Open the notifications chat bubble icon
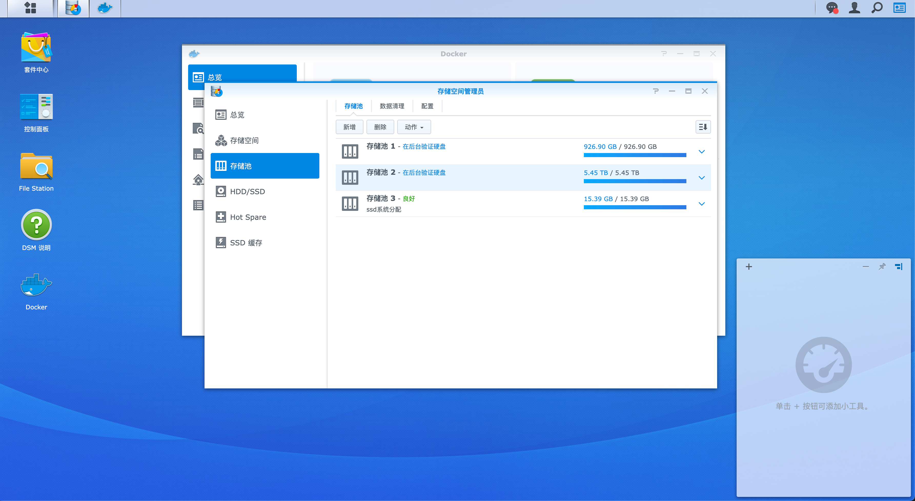Image resolution: width=915 pixels, height=501 pixels. (831, 8)
